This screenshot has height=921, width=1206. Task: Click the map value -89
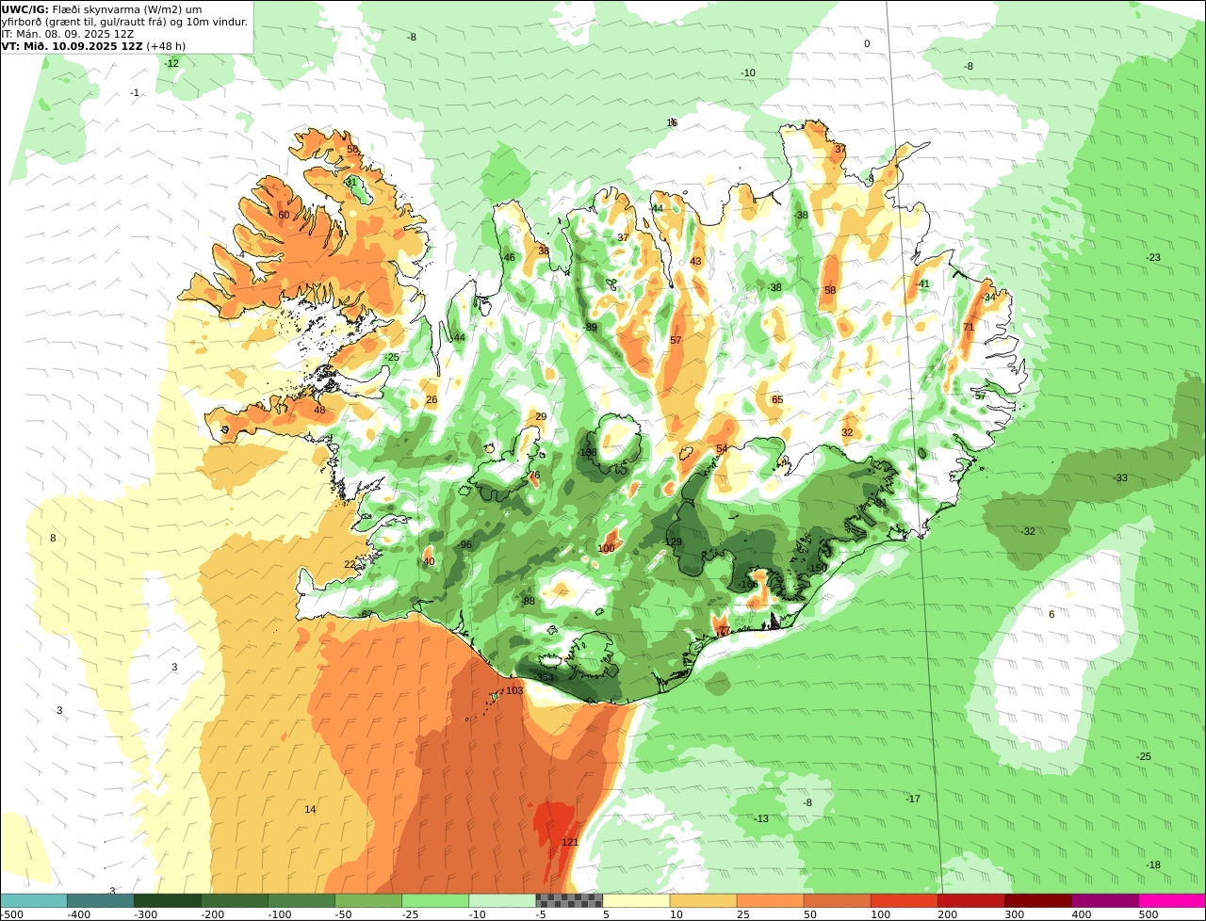(x=591, y=327)
